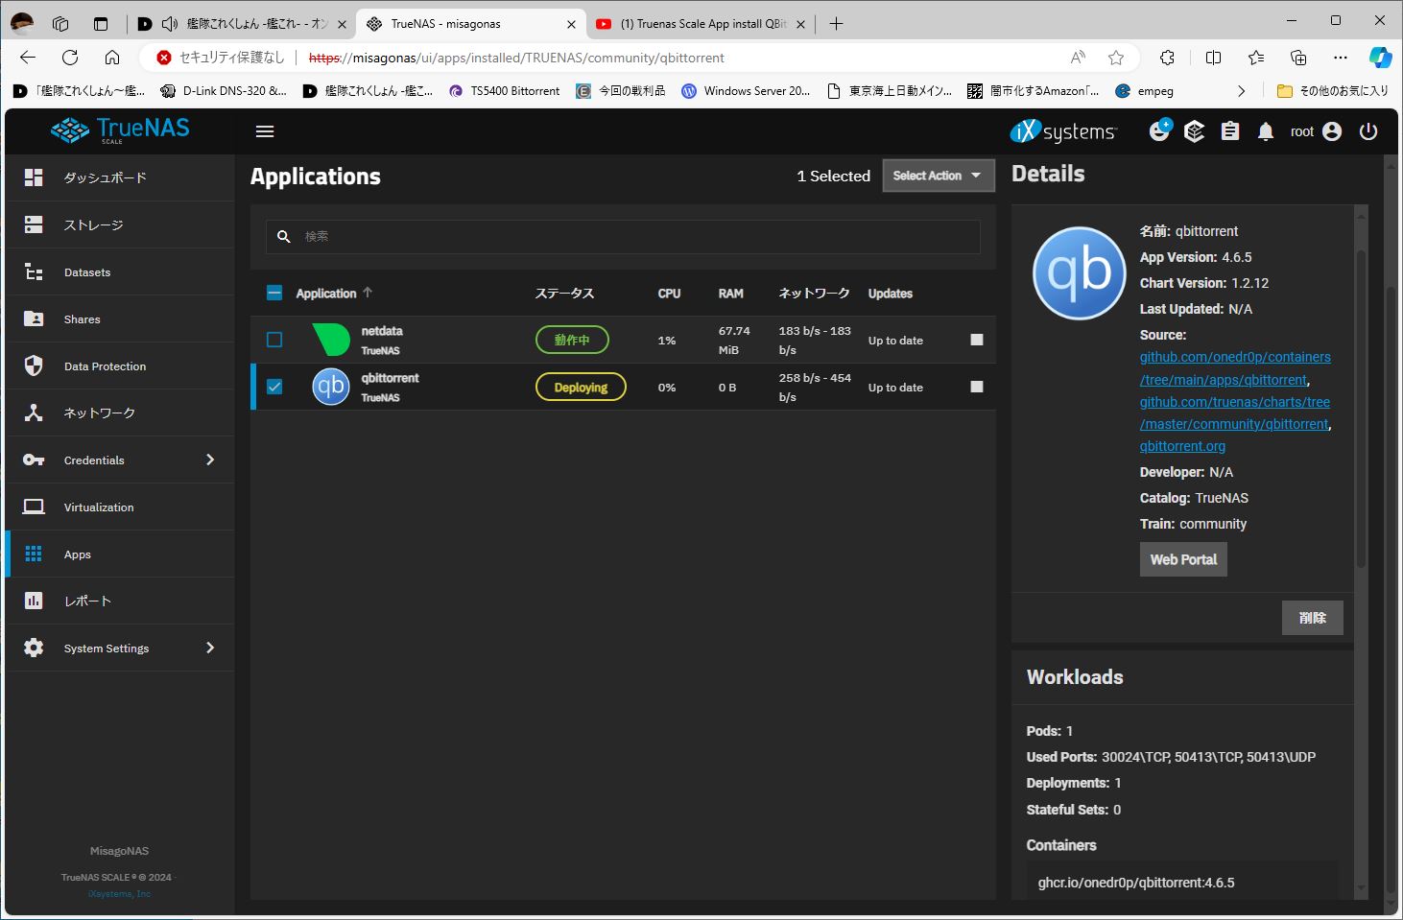Click the netdata app icon
The width and height of the screenshot is (1403, 920).
tap(331, 340)
